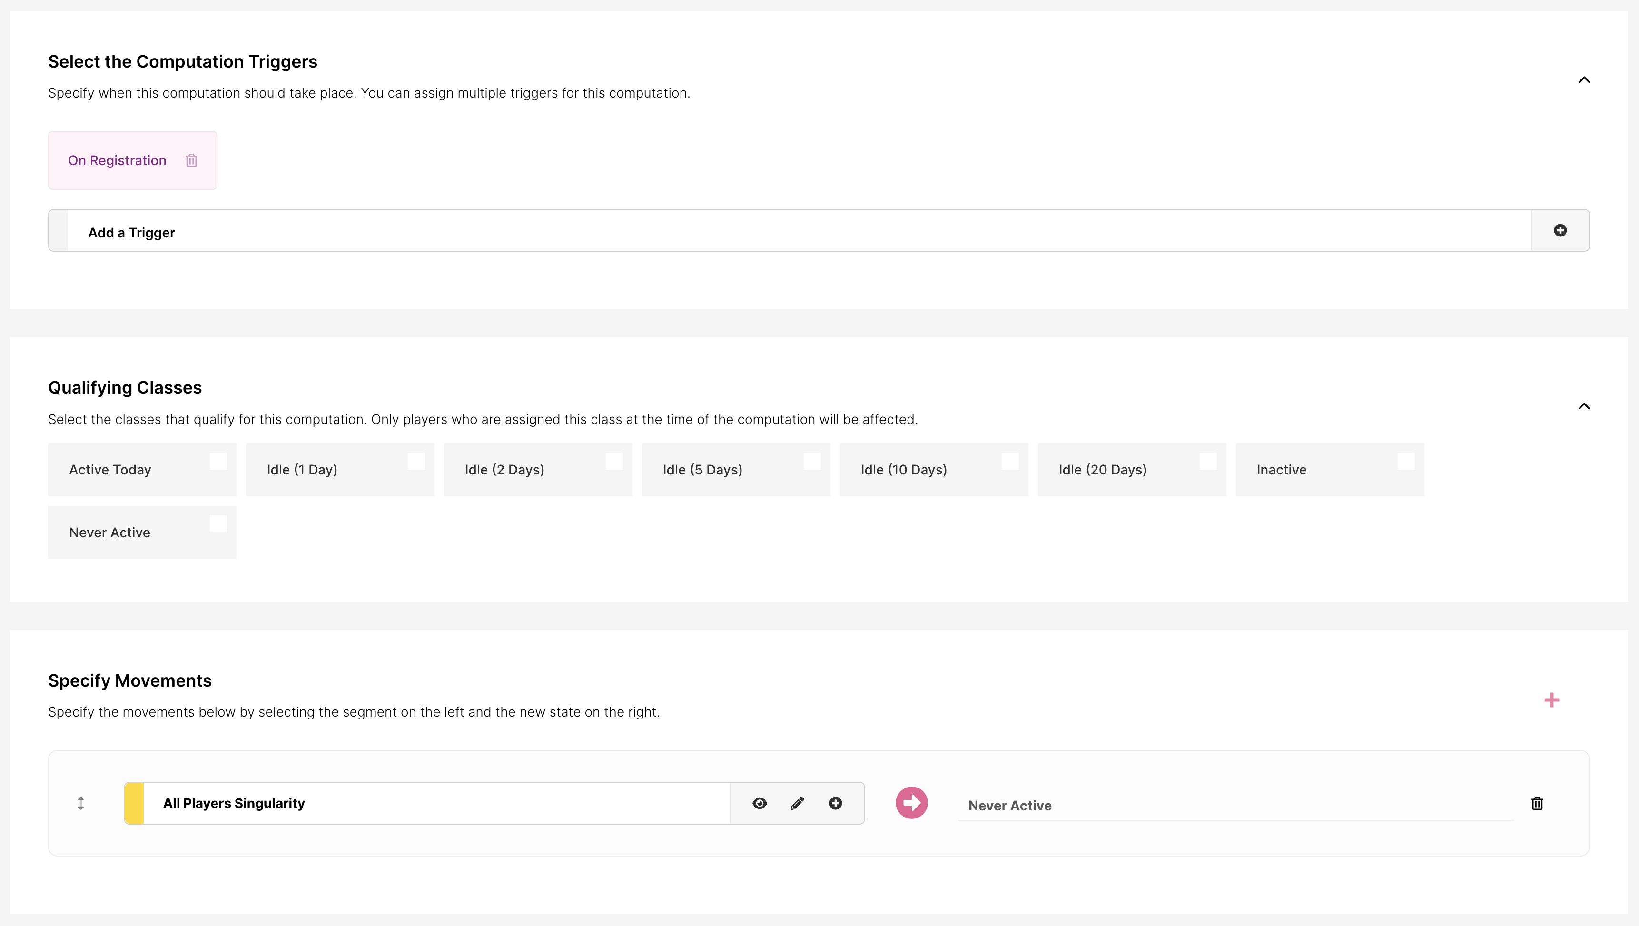Preview the All Players Singularity segment
1639x926 pixels.
(760, 803)
